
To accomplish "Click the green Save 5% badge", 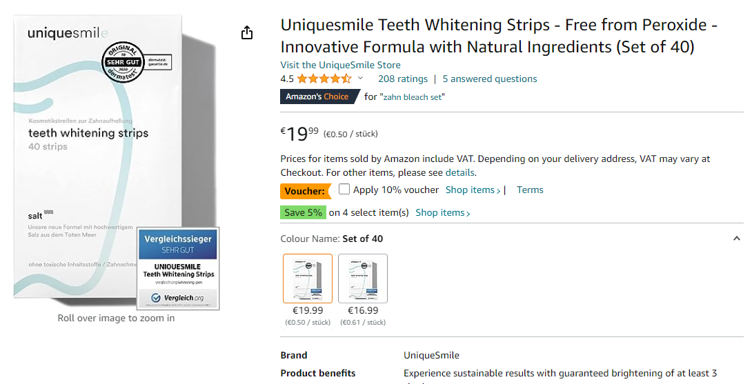I will coord(303,212).
